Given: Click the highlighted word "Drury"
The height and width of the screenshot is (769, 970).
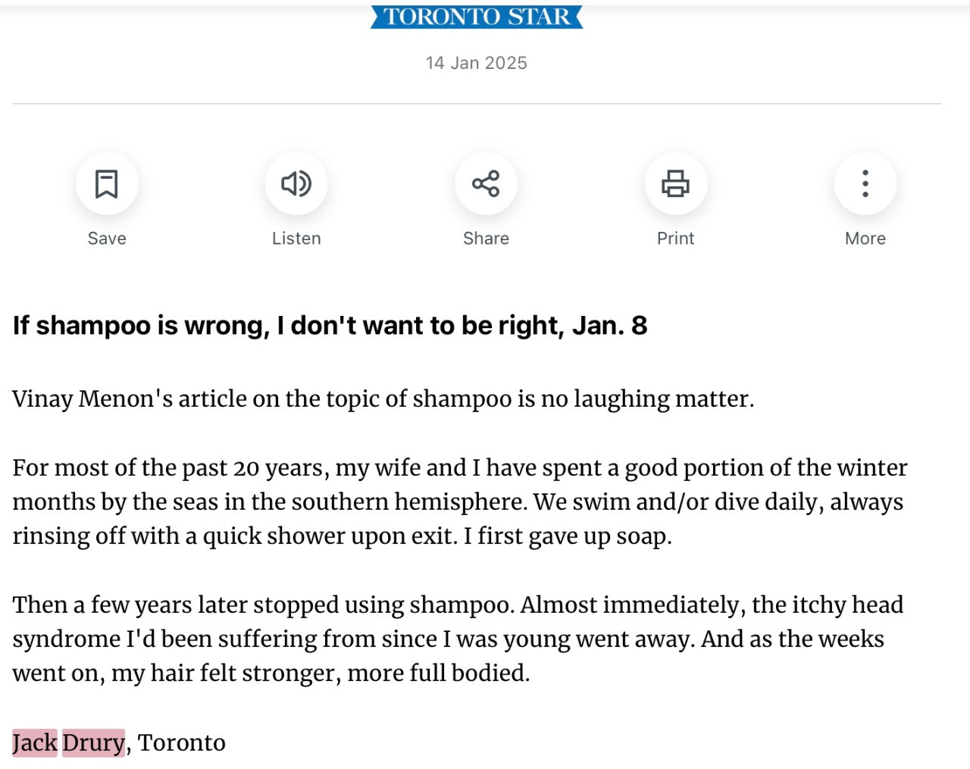Looking at the screenshot, I should point(93,742).
